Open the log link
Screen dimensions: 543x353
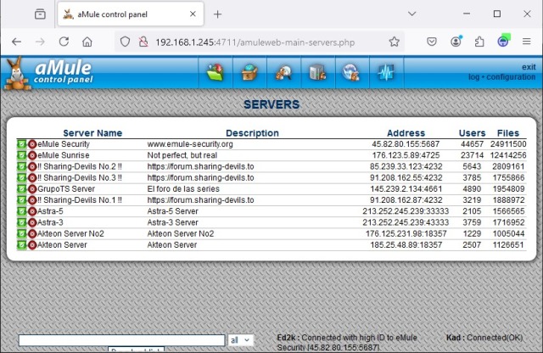click(473, 77)
